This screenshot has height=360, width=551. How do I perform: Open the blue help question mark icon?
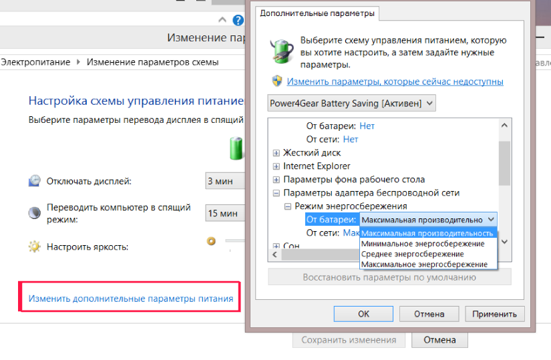pos(238,20)
